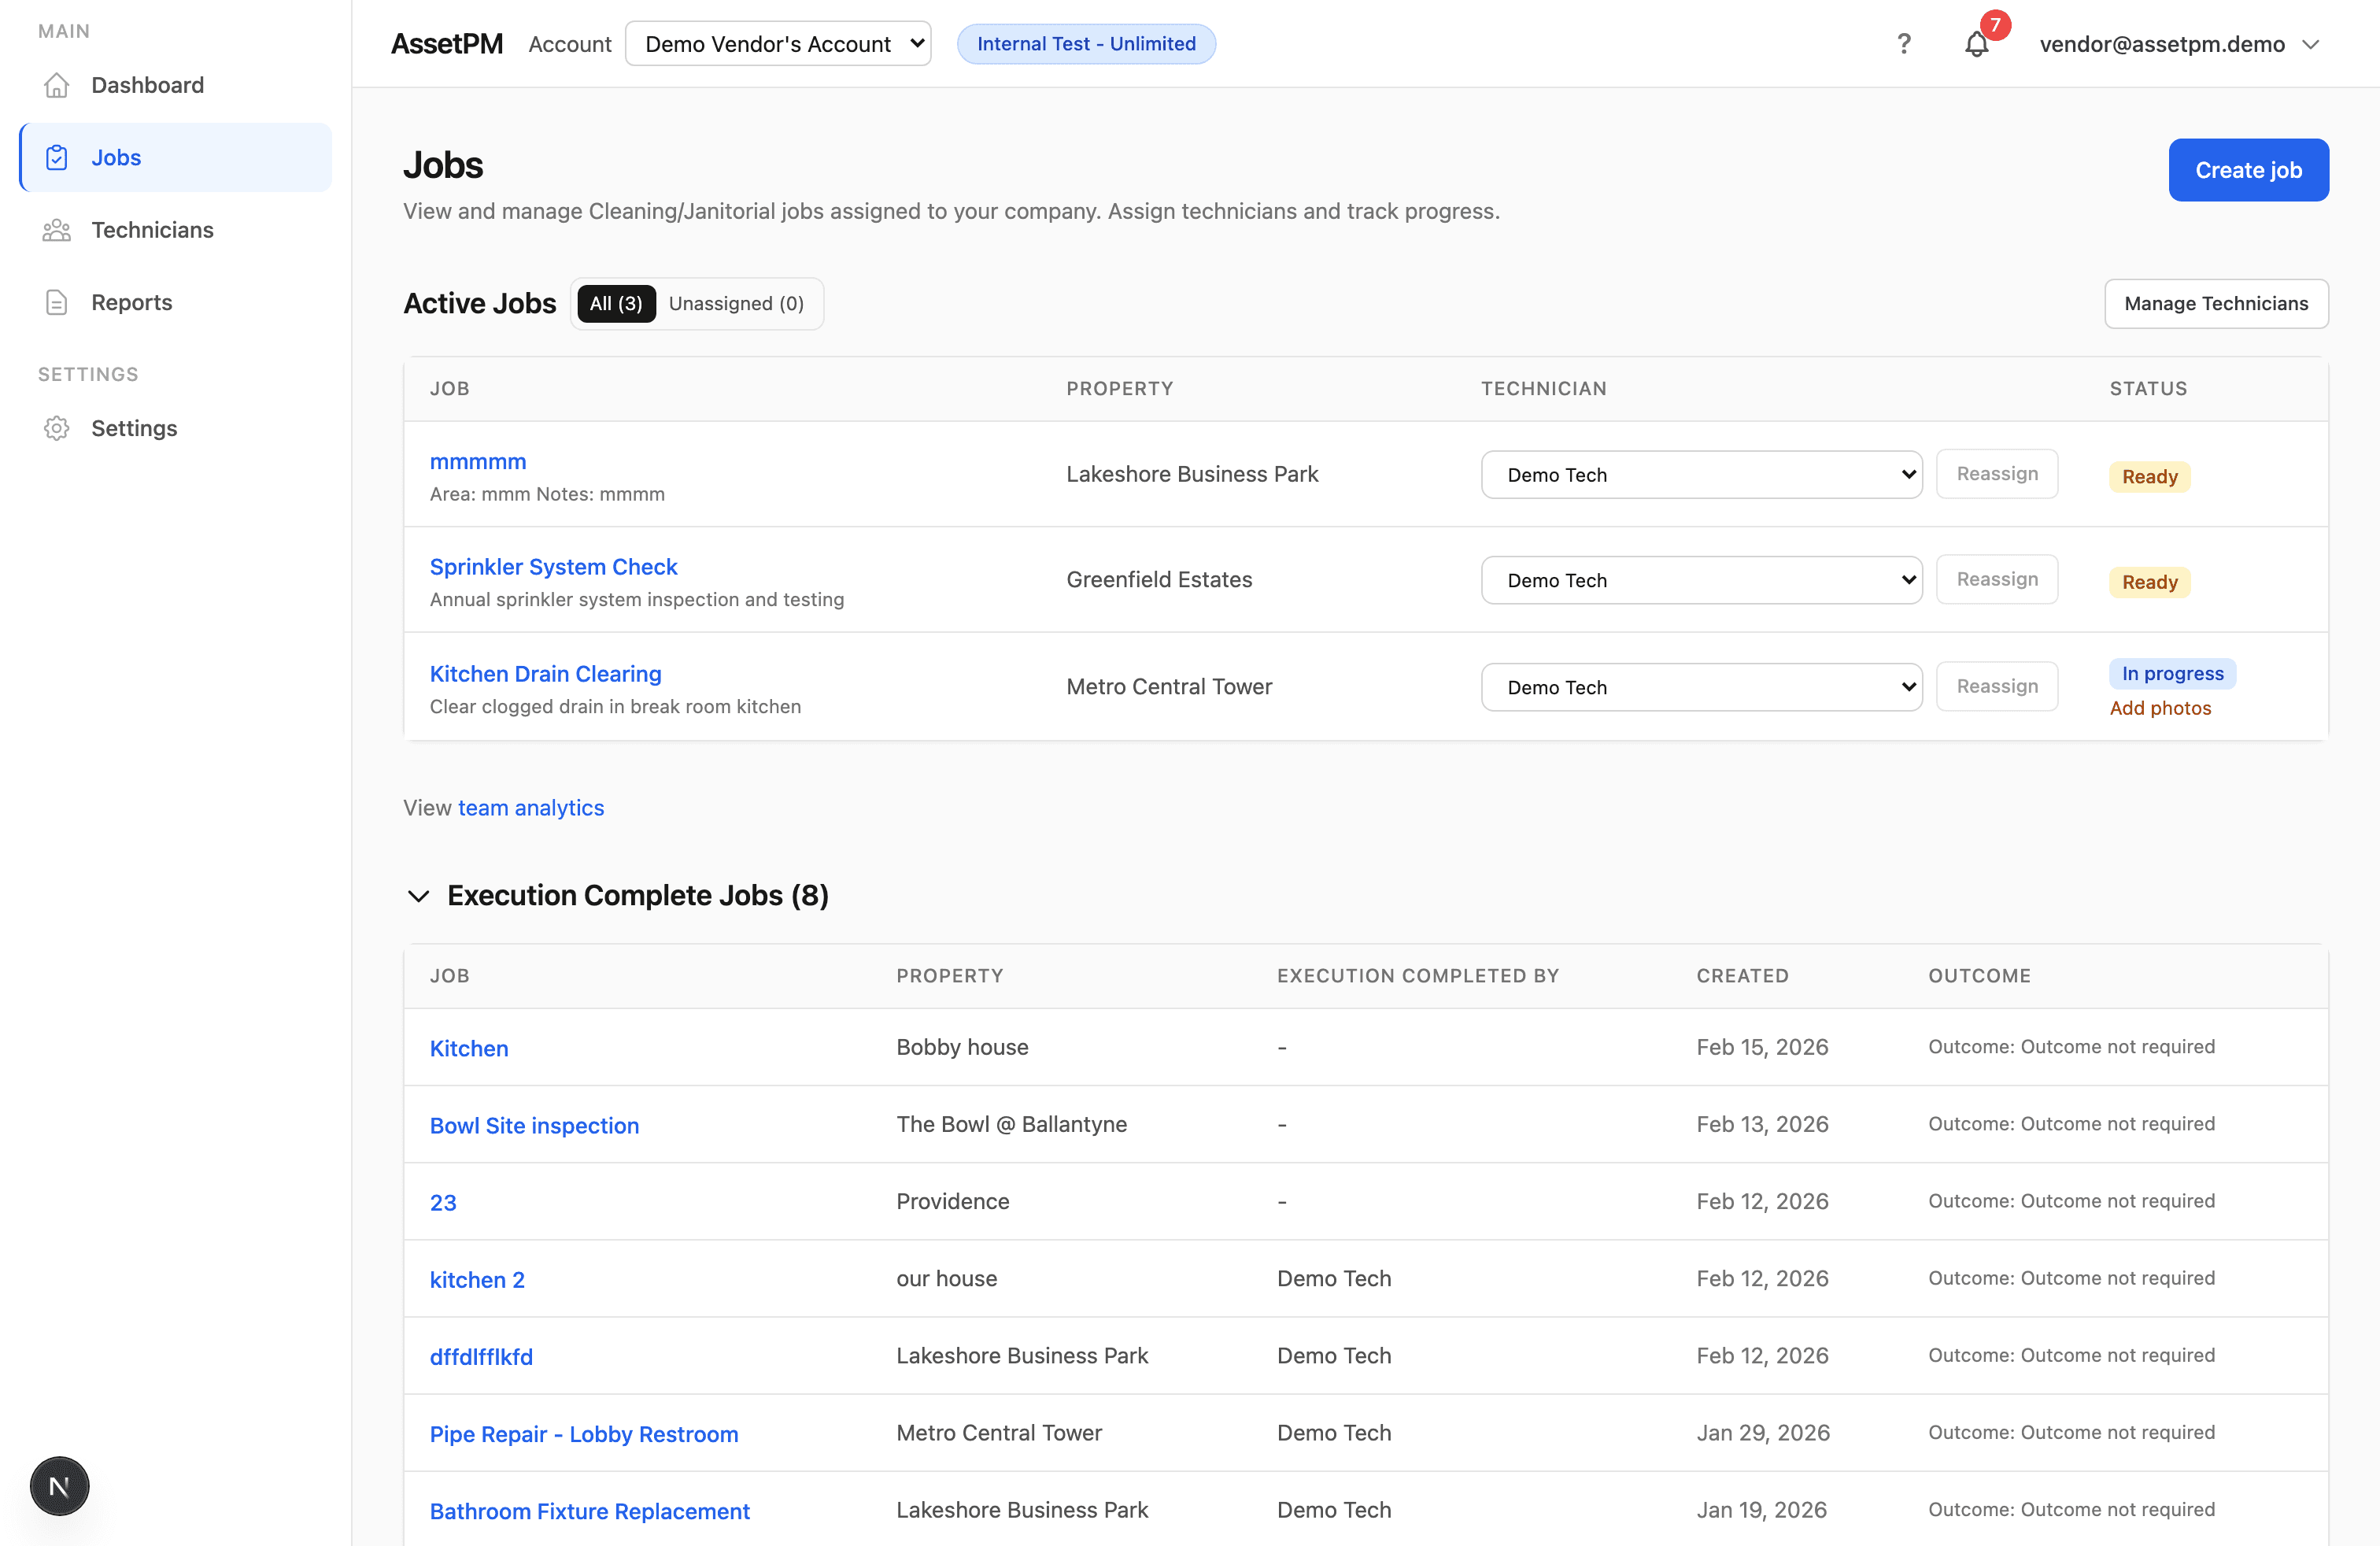The height and width of the screenshot is (1546, 2380).
Task: Click the Settings gear icon
Action: pyautogui.click(x=57, y=428)
